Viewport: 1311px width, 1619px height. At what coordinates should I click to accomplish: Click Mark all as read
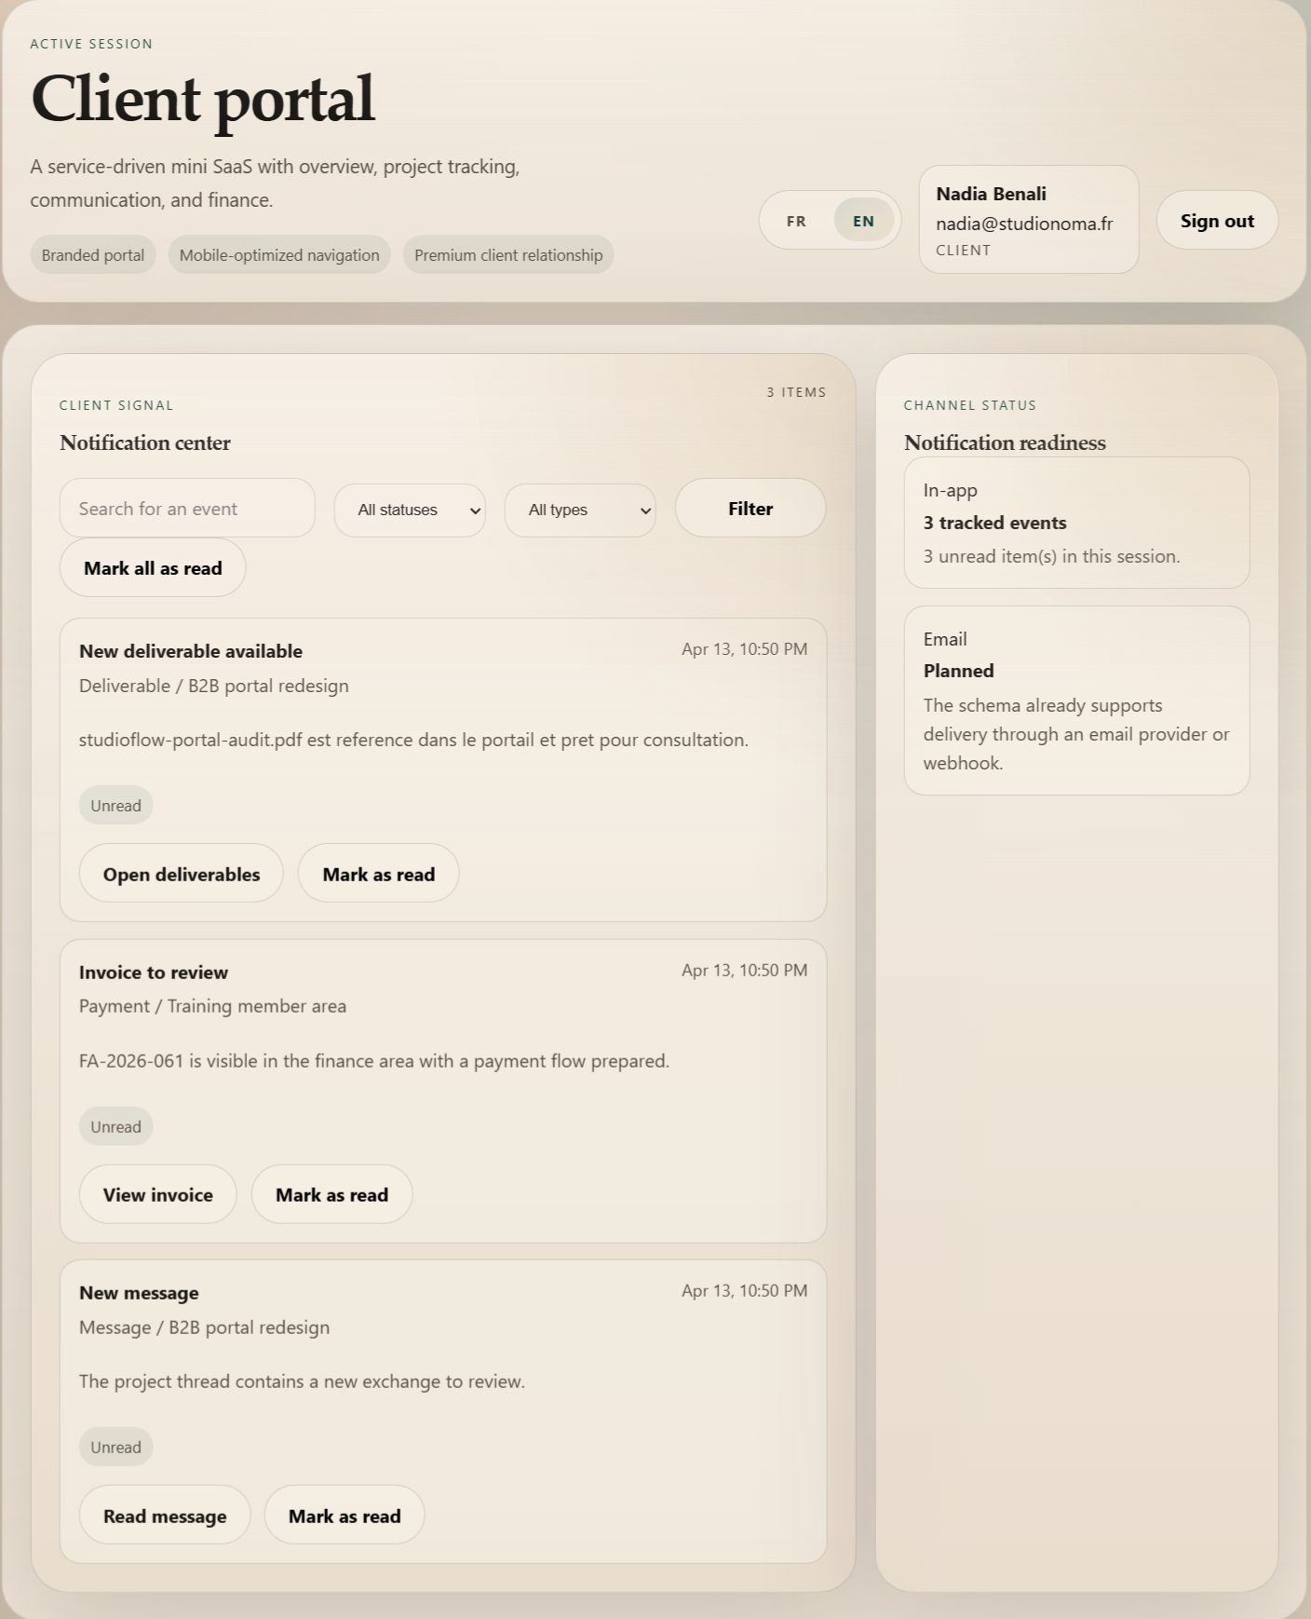(153, 568)
